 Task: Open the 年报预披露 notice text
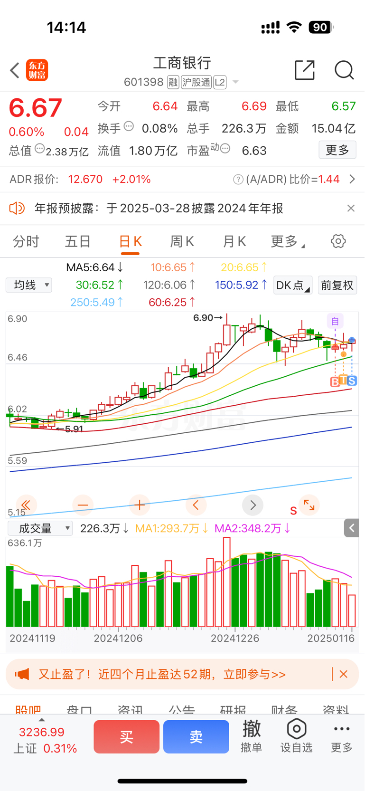[x=159, y=208]
